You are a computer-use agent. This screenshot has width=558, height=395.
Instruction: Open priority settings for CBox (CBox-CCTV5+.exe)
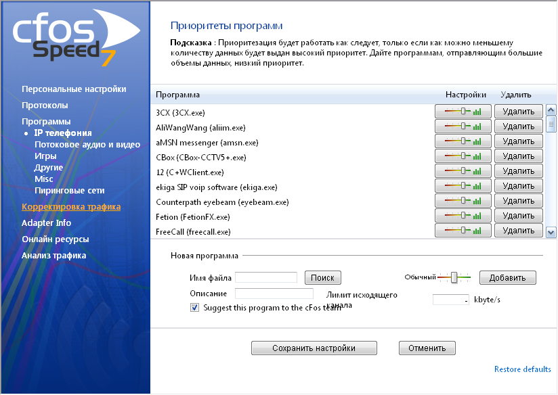[x=463, y=156]
